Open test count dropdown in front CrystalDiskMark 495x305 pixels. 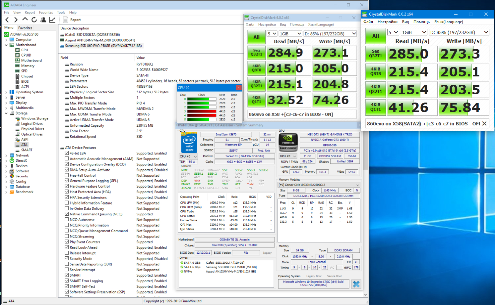(x=393, y=32)
